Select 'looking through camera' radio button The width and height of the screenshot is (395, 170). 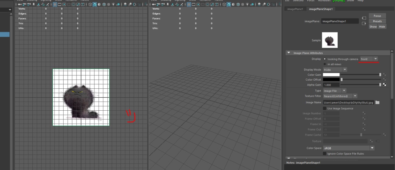pos(325,59)
